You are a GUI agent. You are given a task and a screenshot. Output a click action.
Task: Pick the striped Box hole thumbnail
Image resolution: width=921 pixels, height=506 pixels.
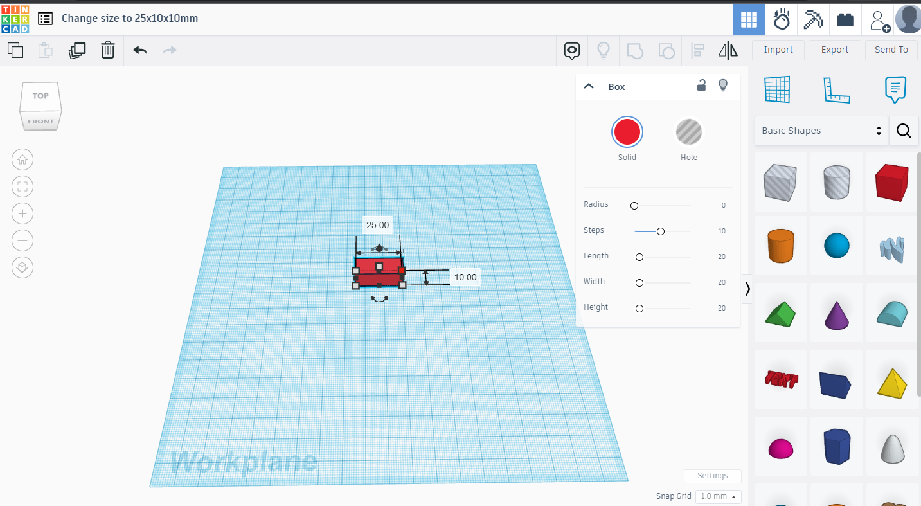coord(780,182)
